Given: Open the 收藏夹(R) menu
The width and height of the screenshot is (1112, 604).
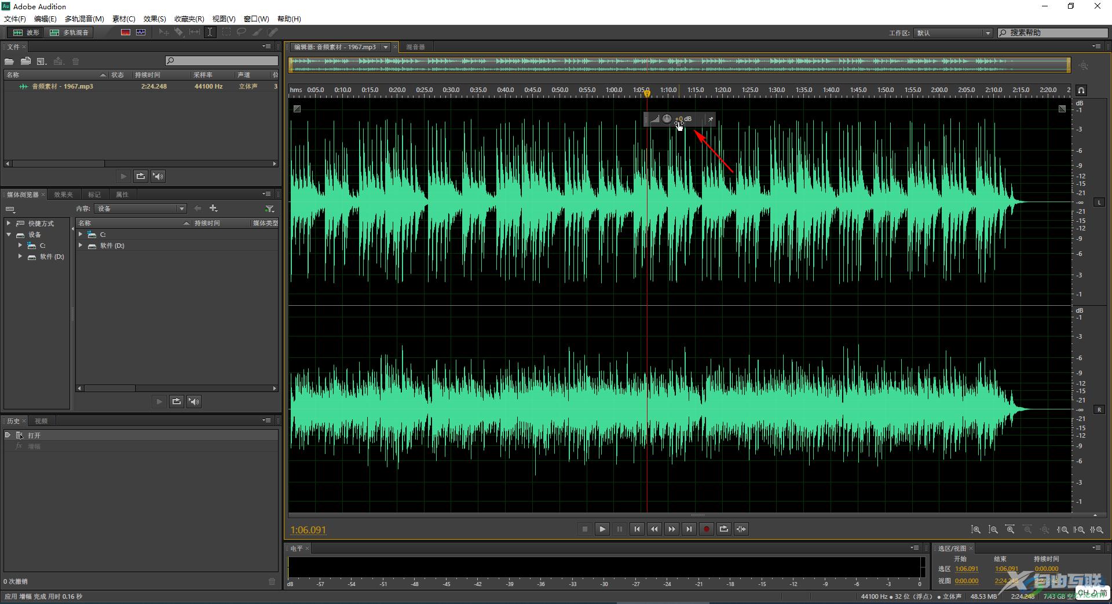Looking at the screenshot, I should pos(189,19).
